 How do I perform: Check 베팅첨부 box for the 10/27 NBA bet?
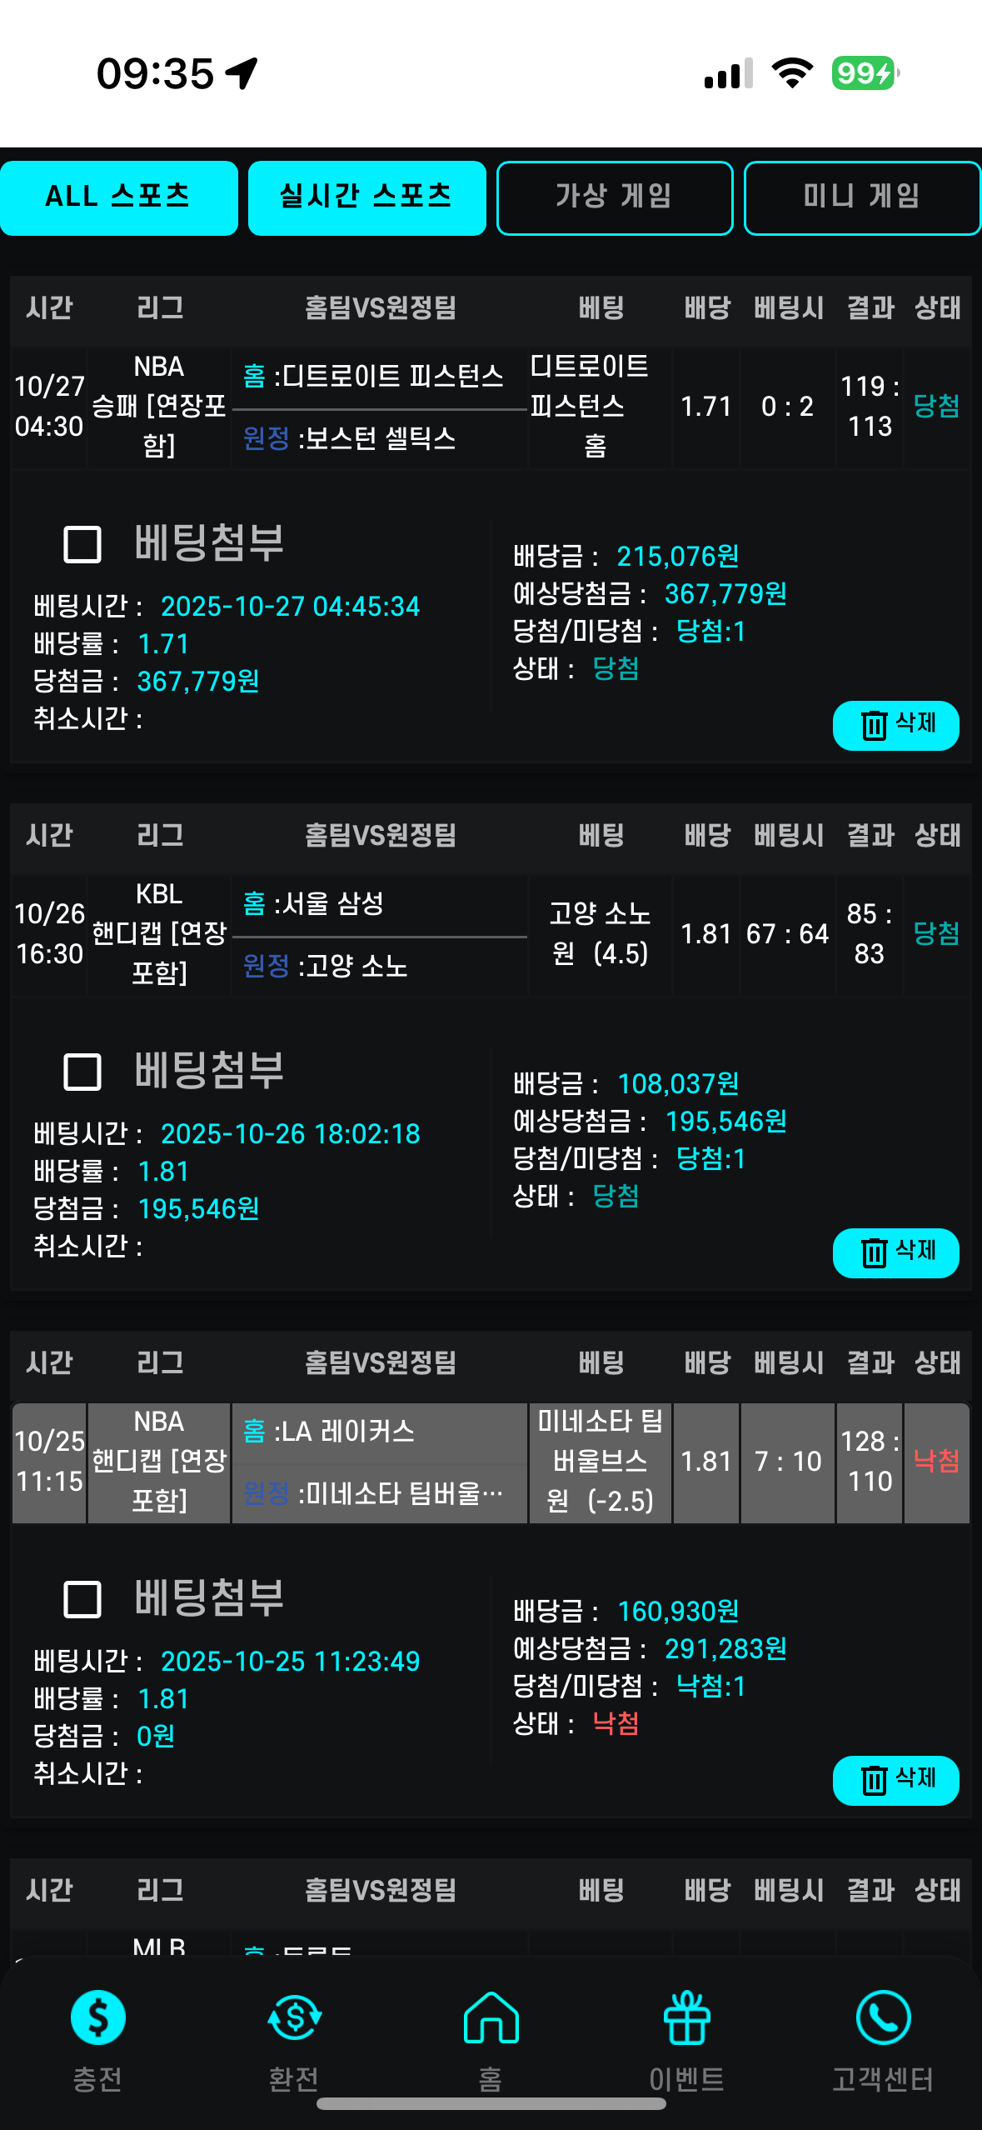coord(82,545)
